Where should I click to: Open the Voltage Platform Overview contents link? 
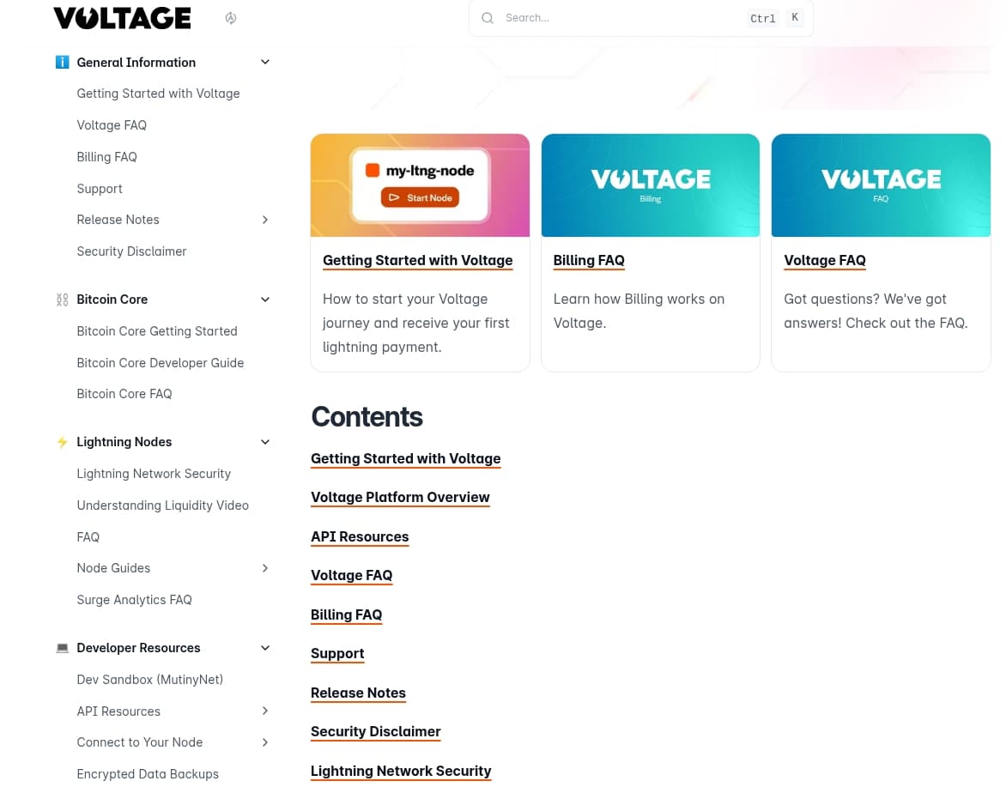click(x=400, y=498)
